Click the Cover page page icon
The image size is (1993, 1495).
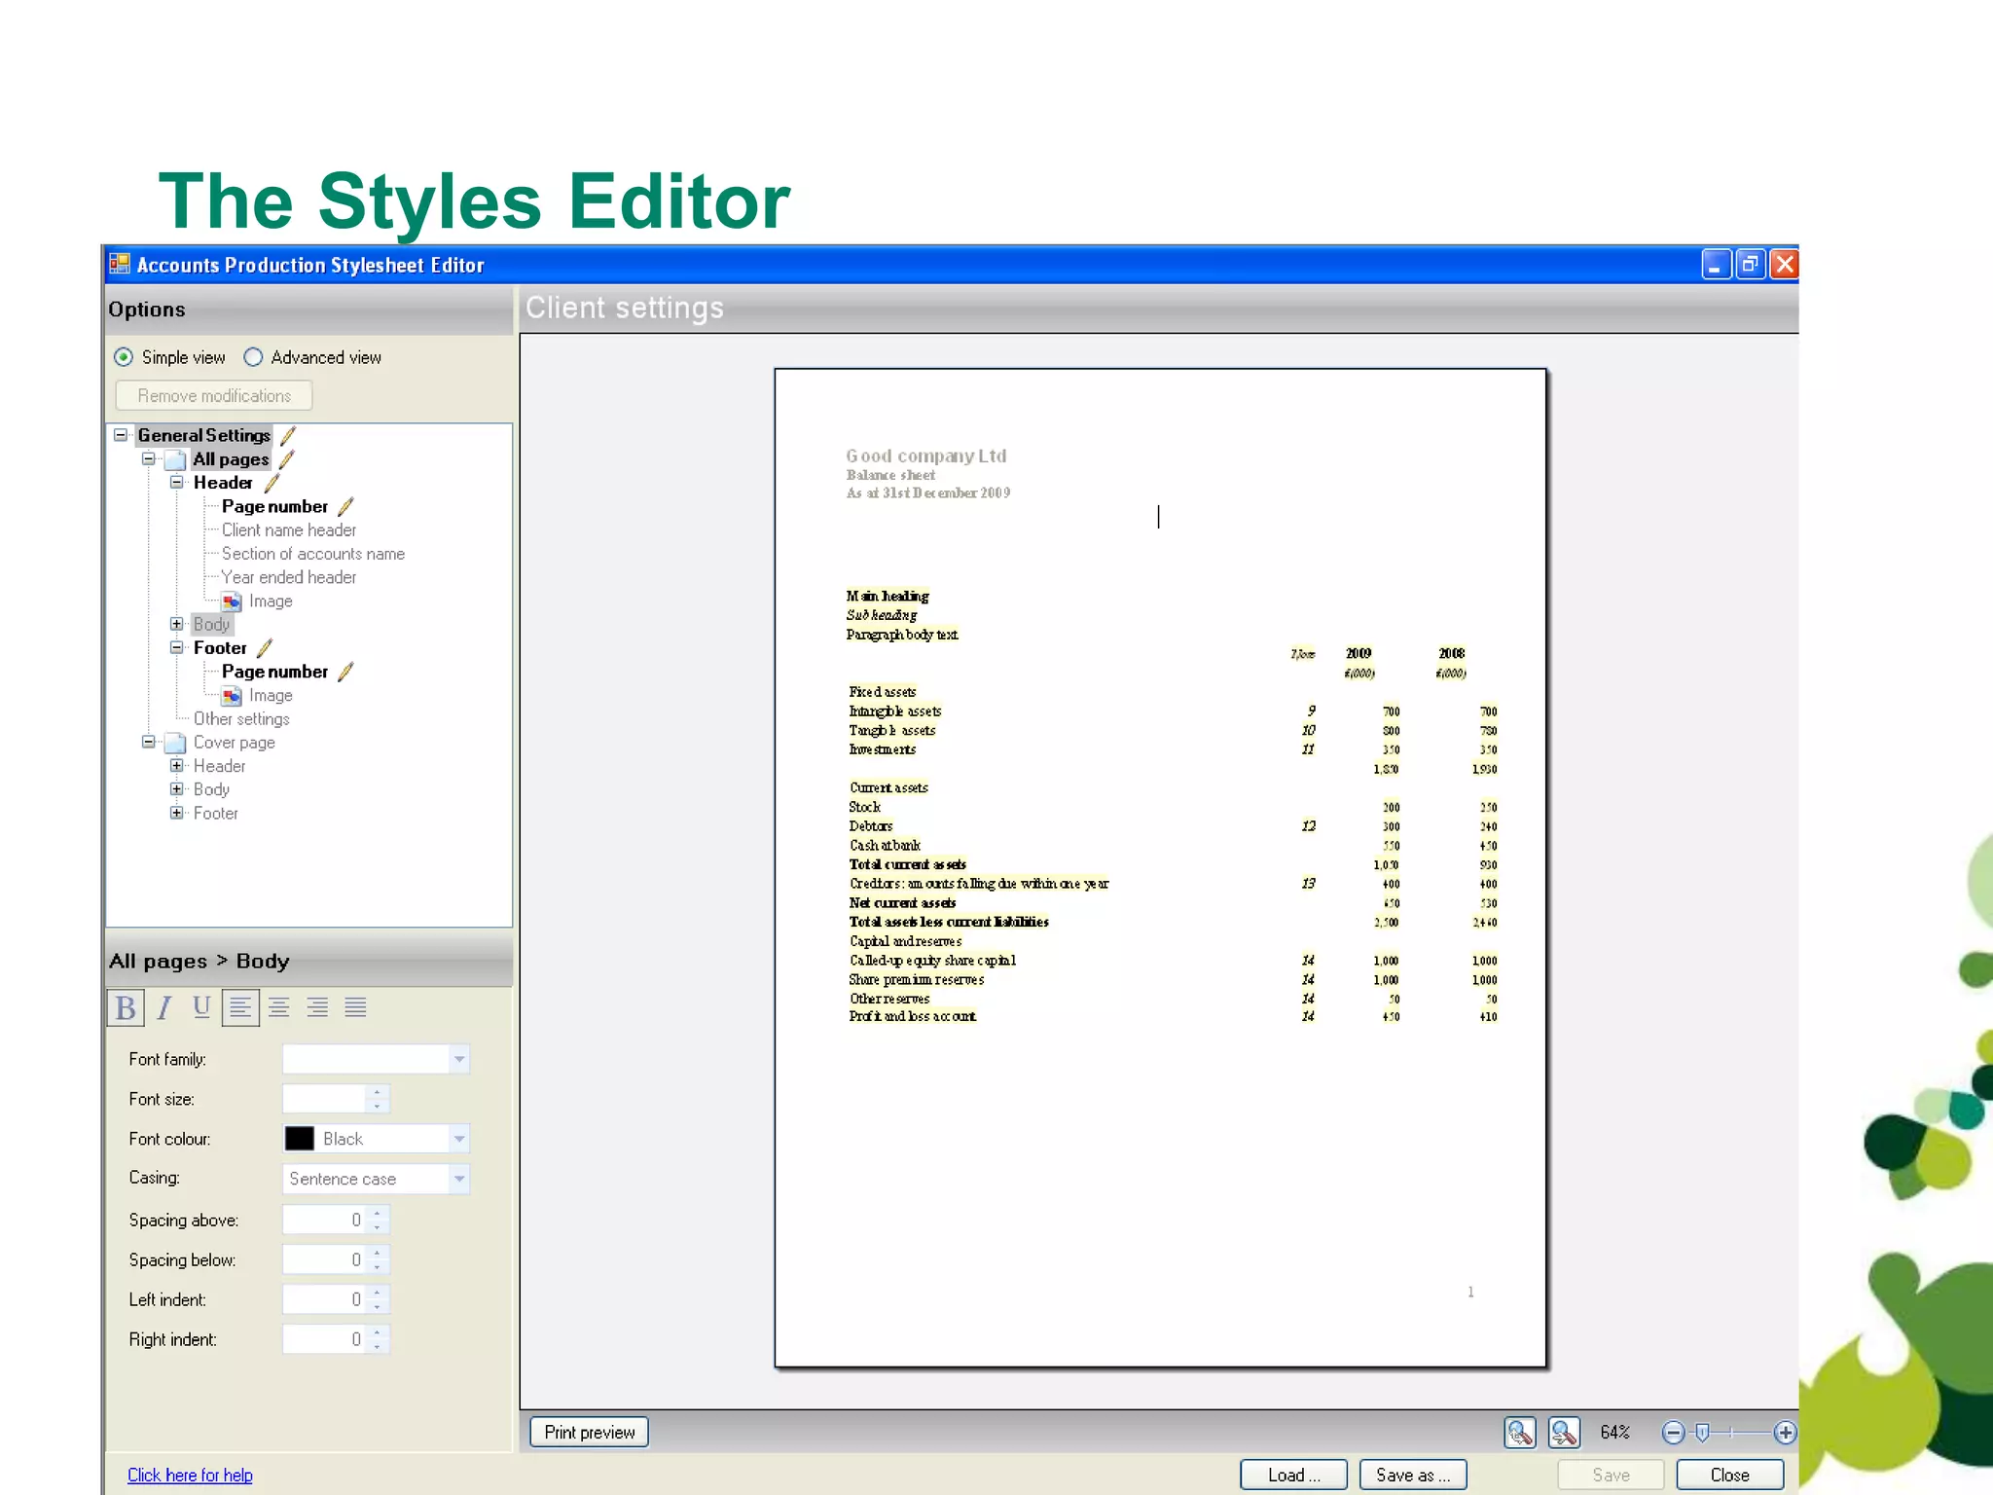click(176, 743)
